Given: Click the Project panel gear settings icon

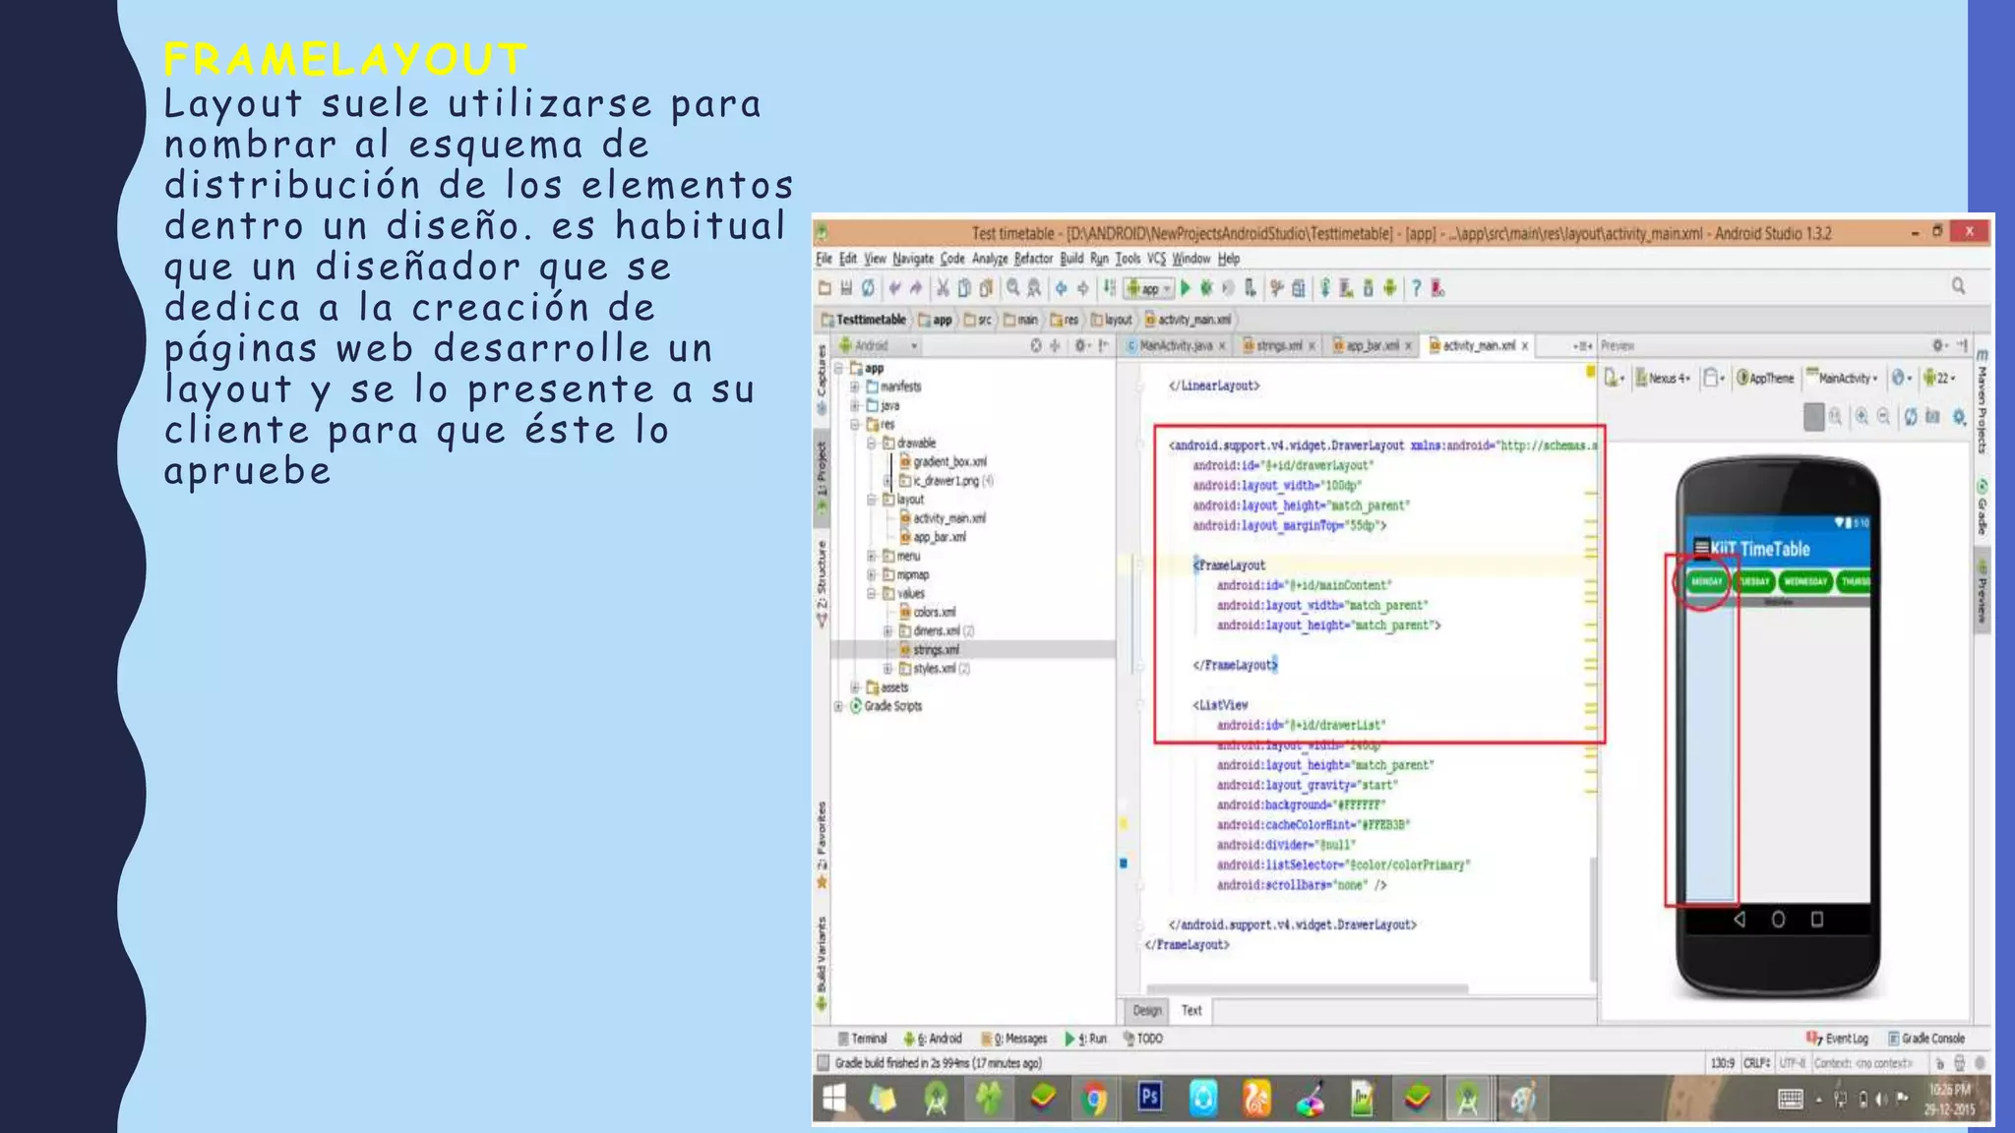Looking at the screenshot, I should click(1080, 345).
